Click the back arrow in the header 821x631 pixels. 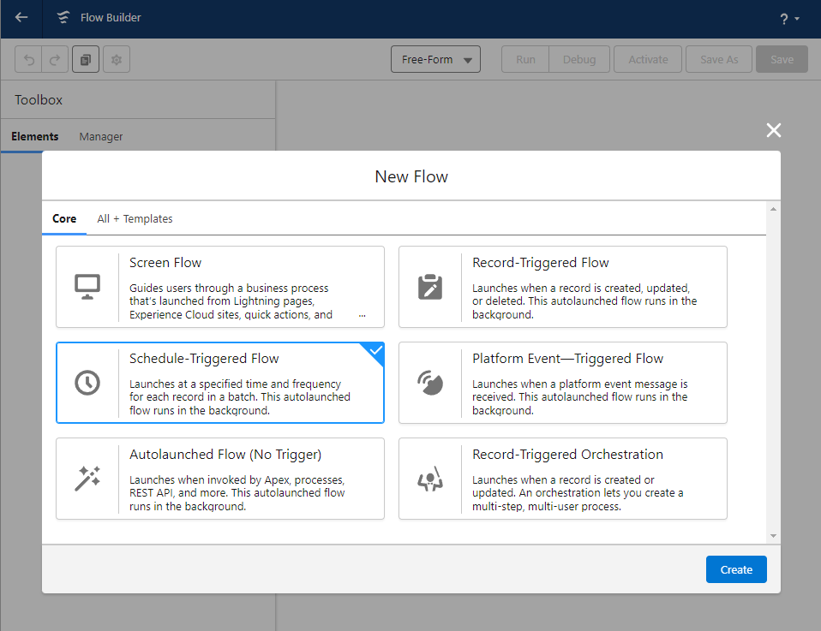[21, 17]
